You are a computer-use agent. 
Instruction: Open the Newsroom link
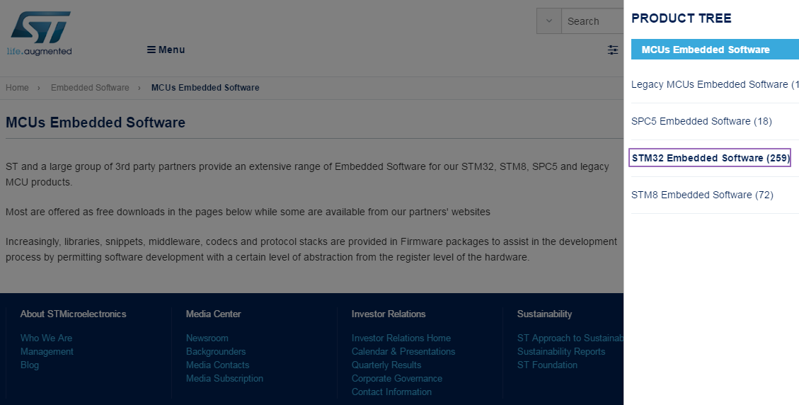click(207, 338)
